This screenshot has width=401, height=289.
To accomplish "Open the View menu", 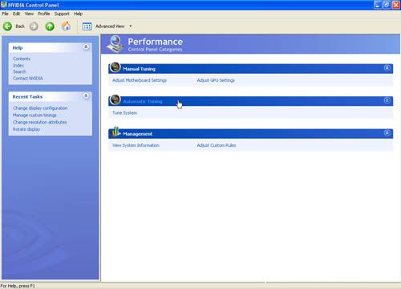I will pos(29,14).
